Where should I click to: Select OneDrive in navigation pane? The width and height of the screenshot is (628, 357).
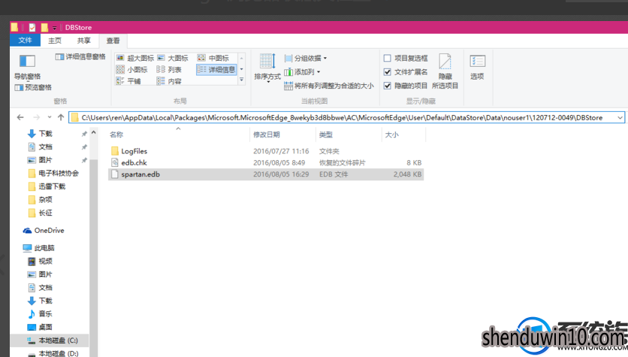[49, 231]
